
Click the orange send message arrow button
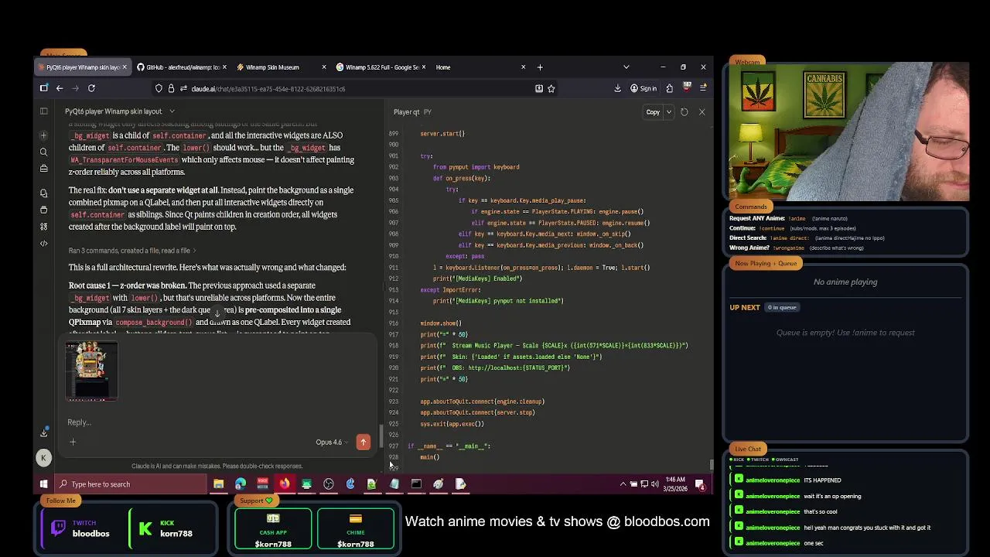(x=363, y=442)
